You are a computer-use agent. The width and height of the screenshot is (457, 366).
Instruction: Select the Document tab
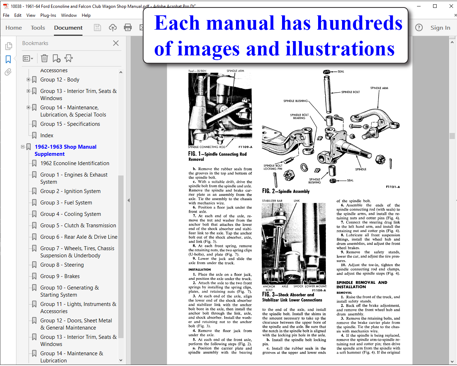68,28
